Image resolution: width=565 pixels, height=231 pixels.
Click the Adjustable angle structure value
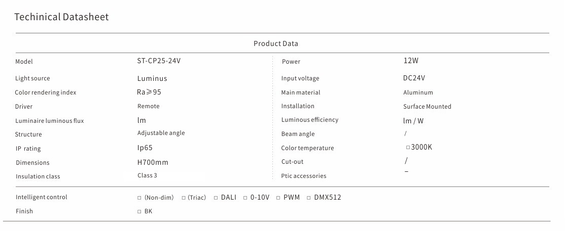[161, 133]
